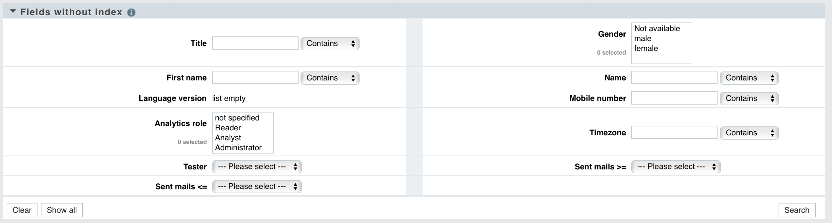
Task: Click the Show all button
Action: pyautogui.click(x=62, y=210)
